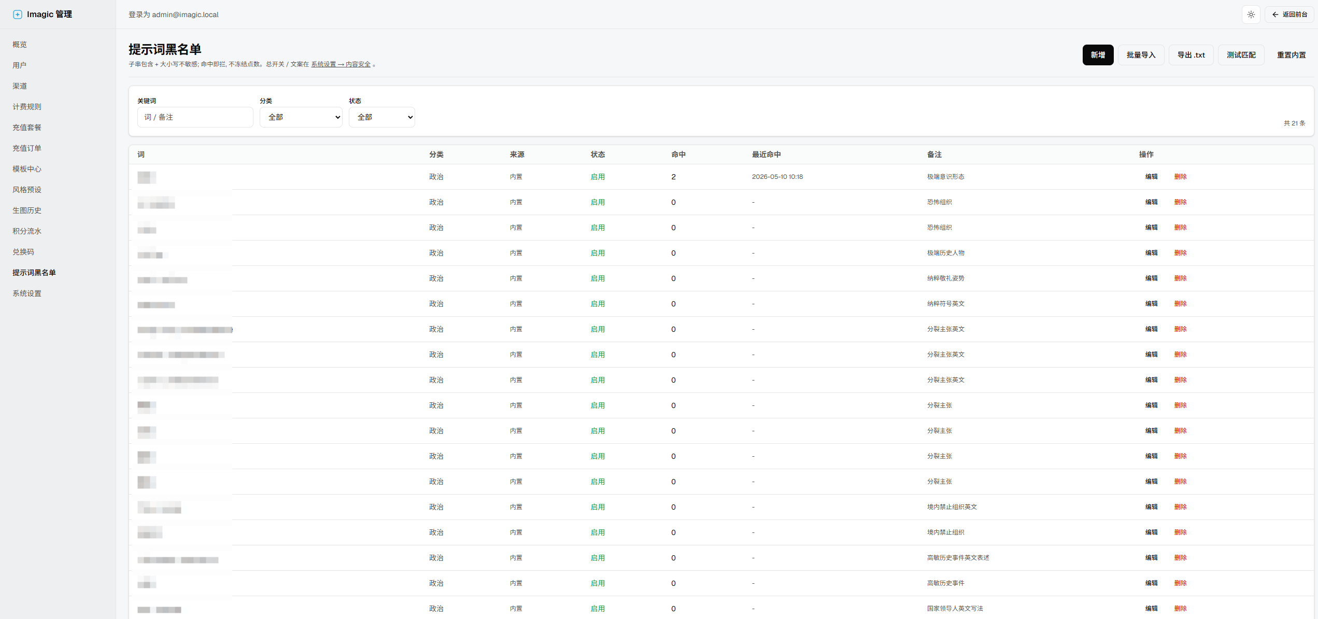Open 积分流水 sidebar item
This screenshot has width=1318, height=619.
[27, 231]
